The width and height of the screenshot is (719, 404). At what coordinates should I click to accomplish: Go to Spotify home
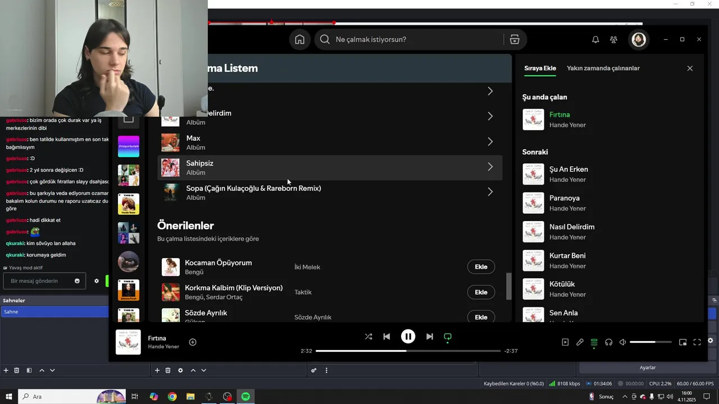[300, 39]
